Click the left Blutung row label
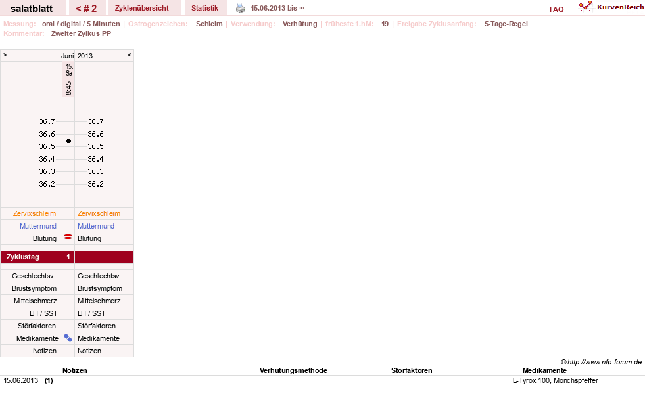This screenshot has width=645, height=396. (x=45, y=238)
